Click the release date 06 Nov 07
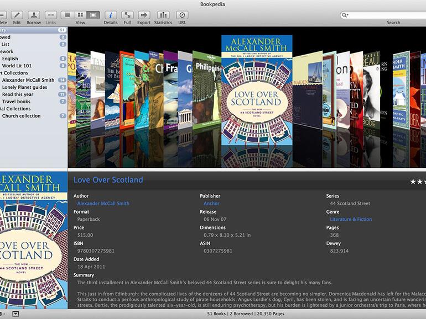The width and height of the screenshot is (426, 319). [215, 219]
